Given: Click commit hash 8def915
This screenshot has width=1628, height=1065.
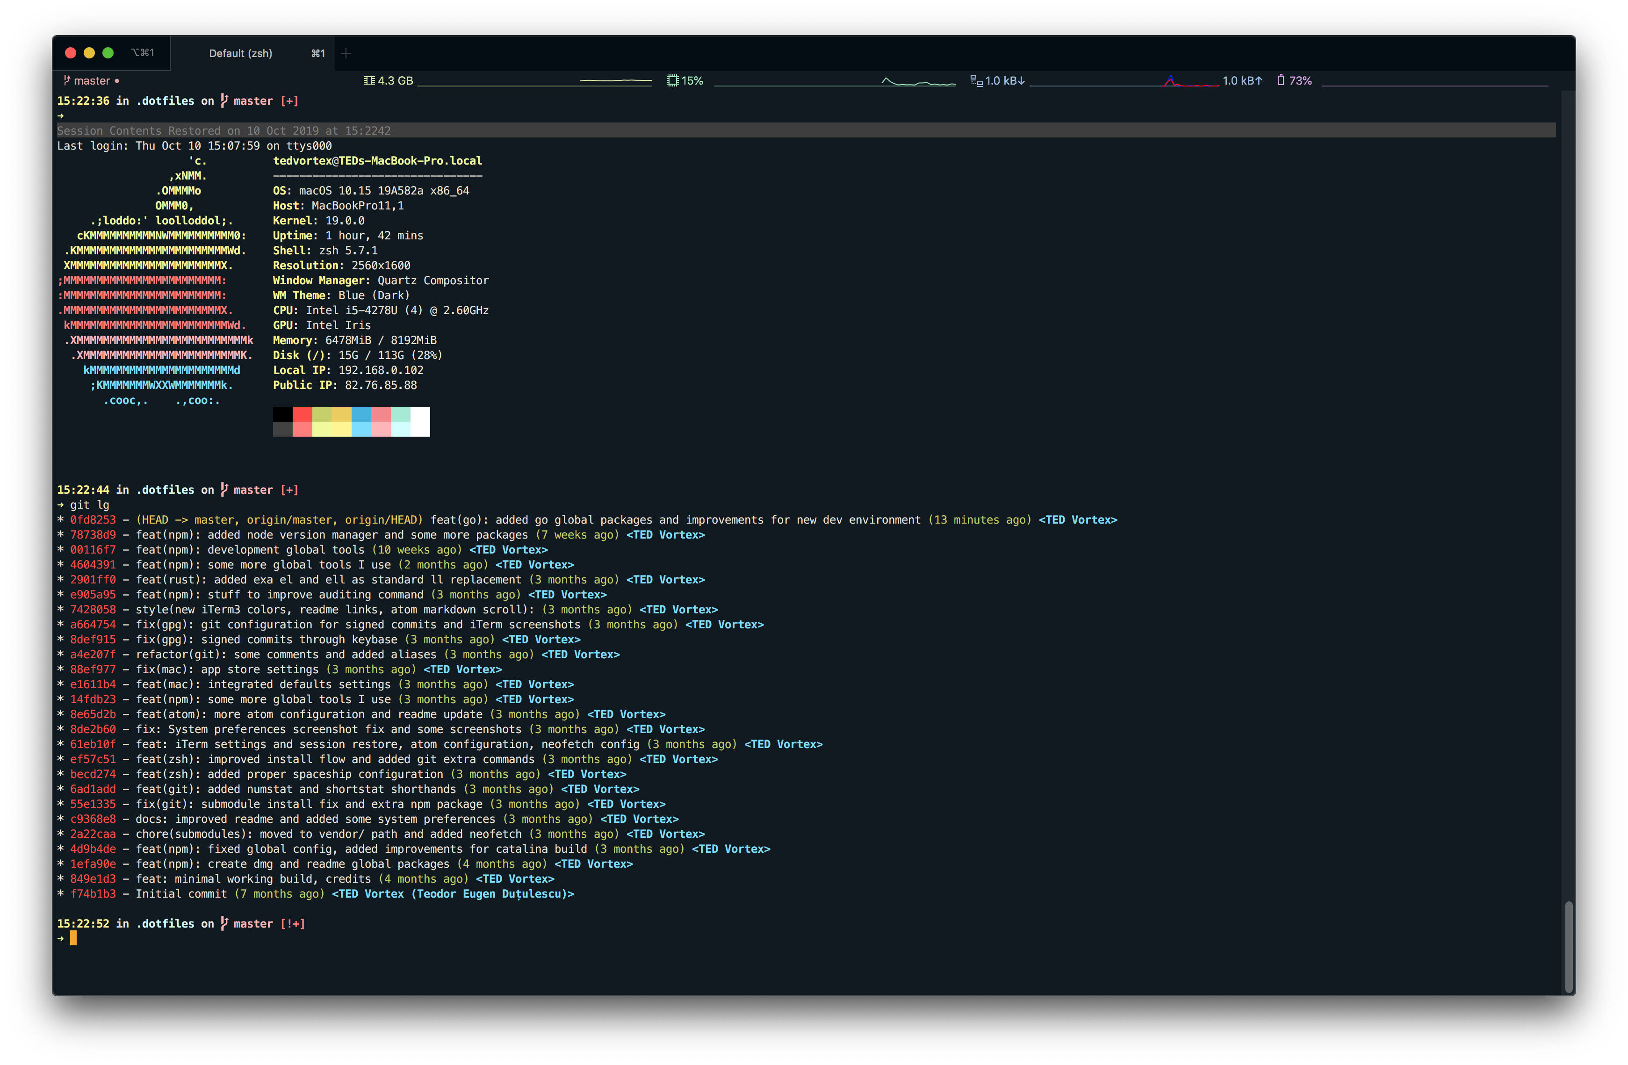Looking at the screenshot, I should coord(93,640).
